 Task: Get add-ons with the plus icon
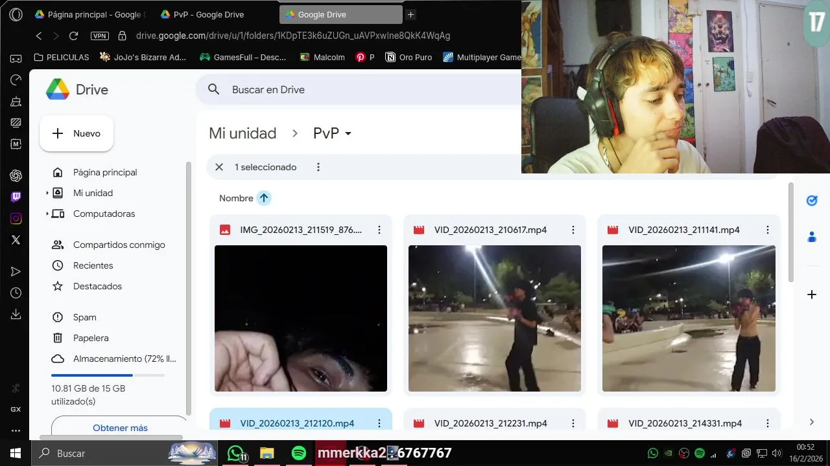click(812, 294)
